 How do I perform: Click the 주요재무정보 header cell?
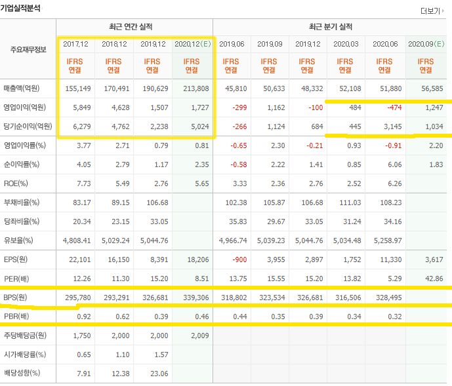coord(28,50)
